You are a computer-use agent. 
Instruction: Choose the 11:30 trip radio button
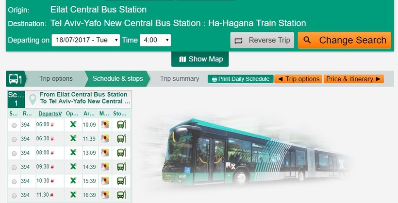click(14, 196)
